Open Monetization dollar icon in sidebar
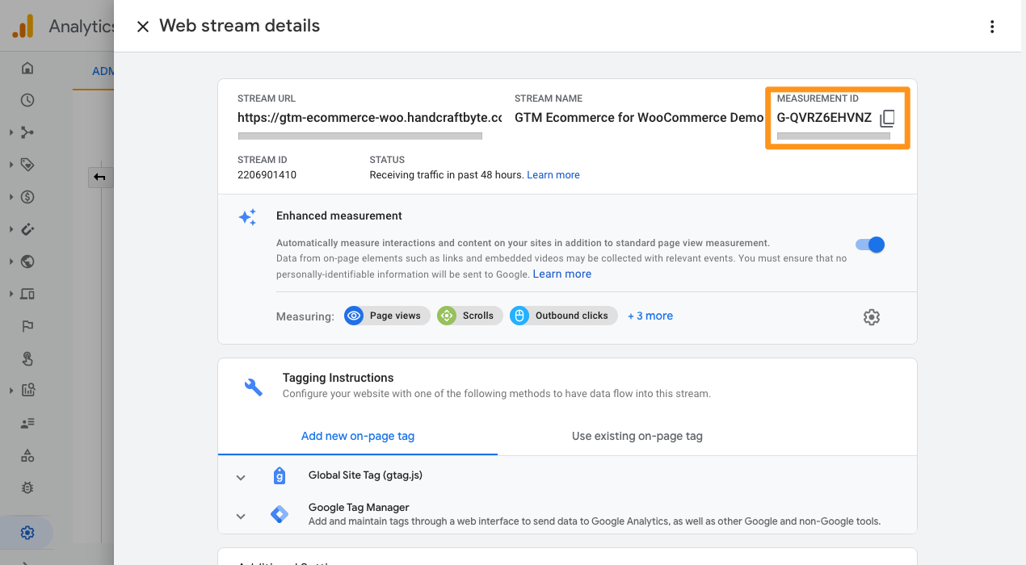Screen dimensions: 1026x565 (27, 197)
